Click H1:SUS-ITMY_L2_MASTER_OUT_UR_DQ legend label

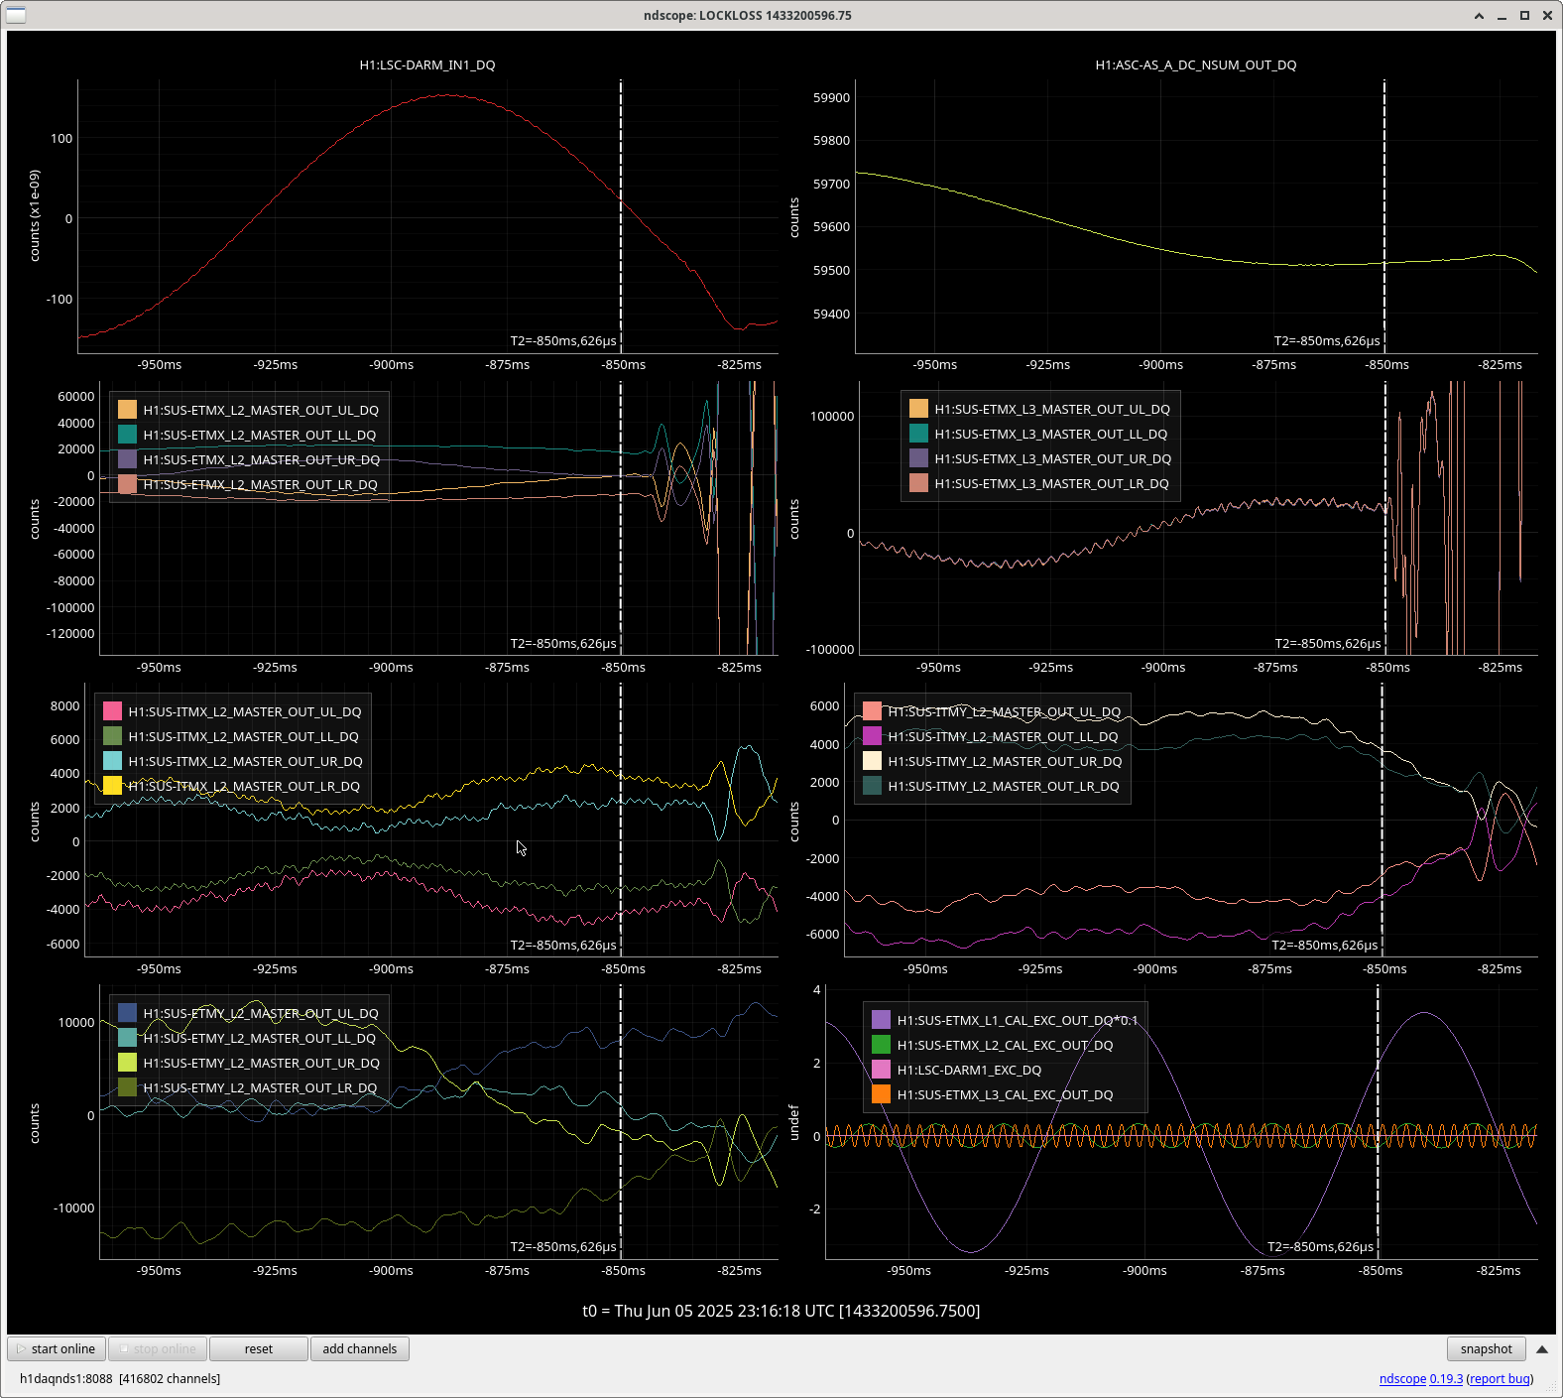click(x=1006, y=761)
